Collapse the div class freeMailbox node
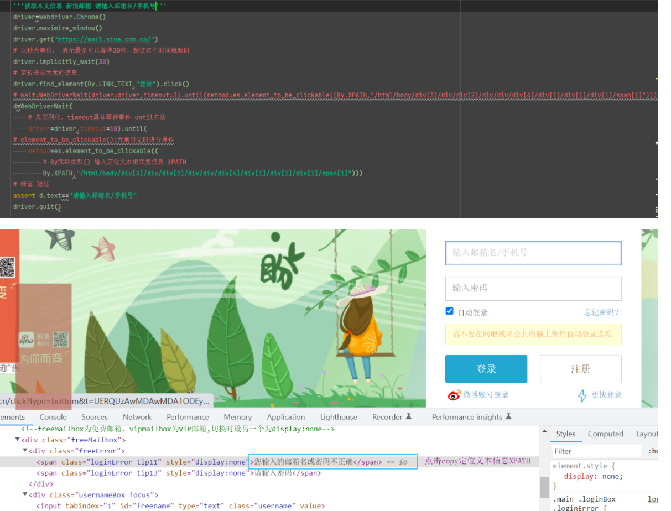The image size is (671, 511). pyautogui.click(x=17, y=440)
